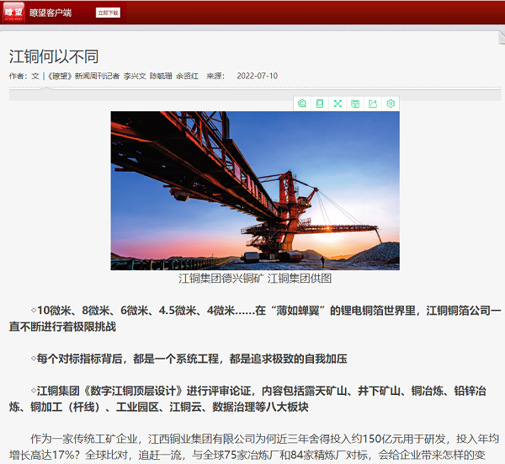Click the body paragraph starting 作为一家传统工矿企业
505x464 pixels.
(252, 446)
